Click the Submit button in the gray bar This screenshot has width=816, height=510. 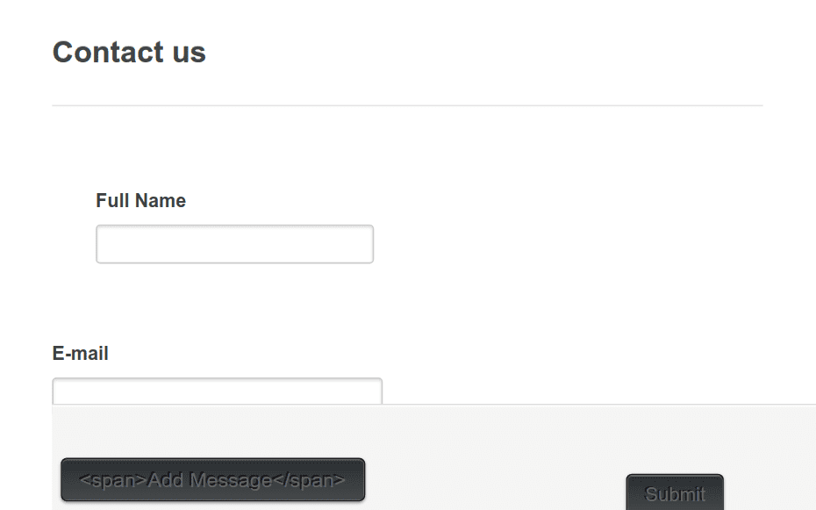[x=675, y=492]
